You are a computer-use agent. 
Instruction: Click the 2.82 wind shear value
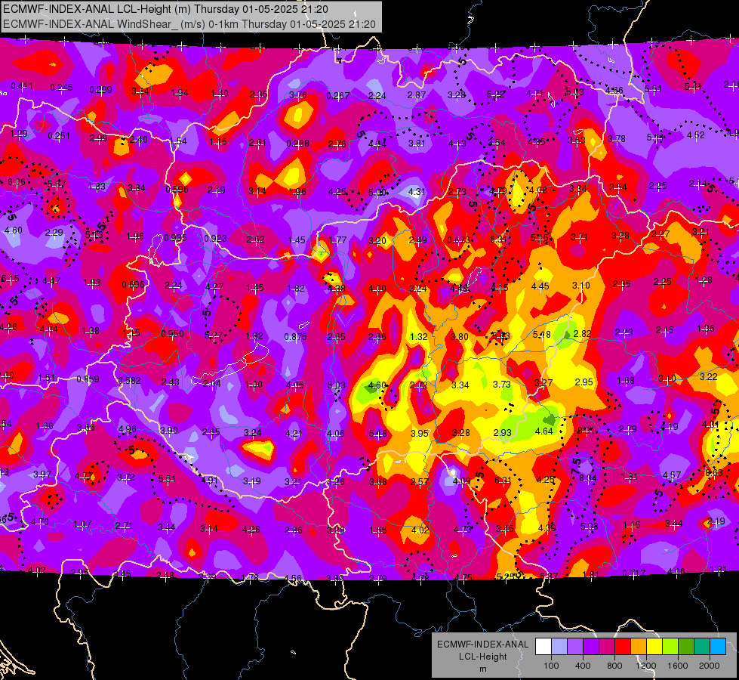pyautogui.click(x=583, y=334)
